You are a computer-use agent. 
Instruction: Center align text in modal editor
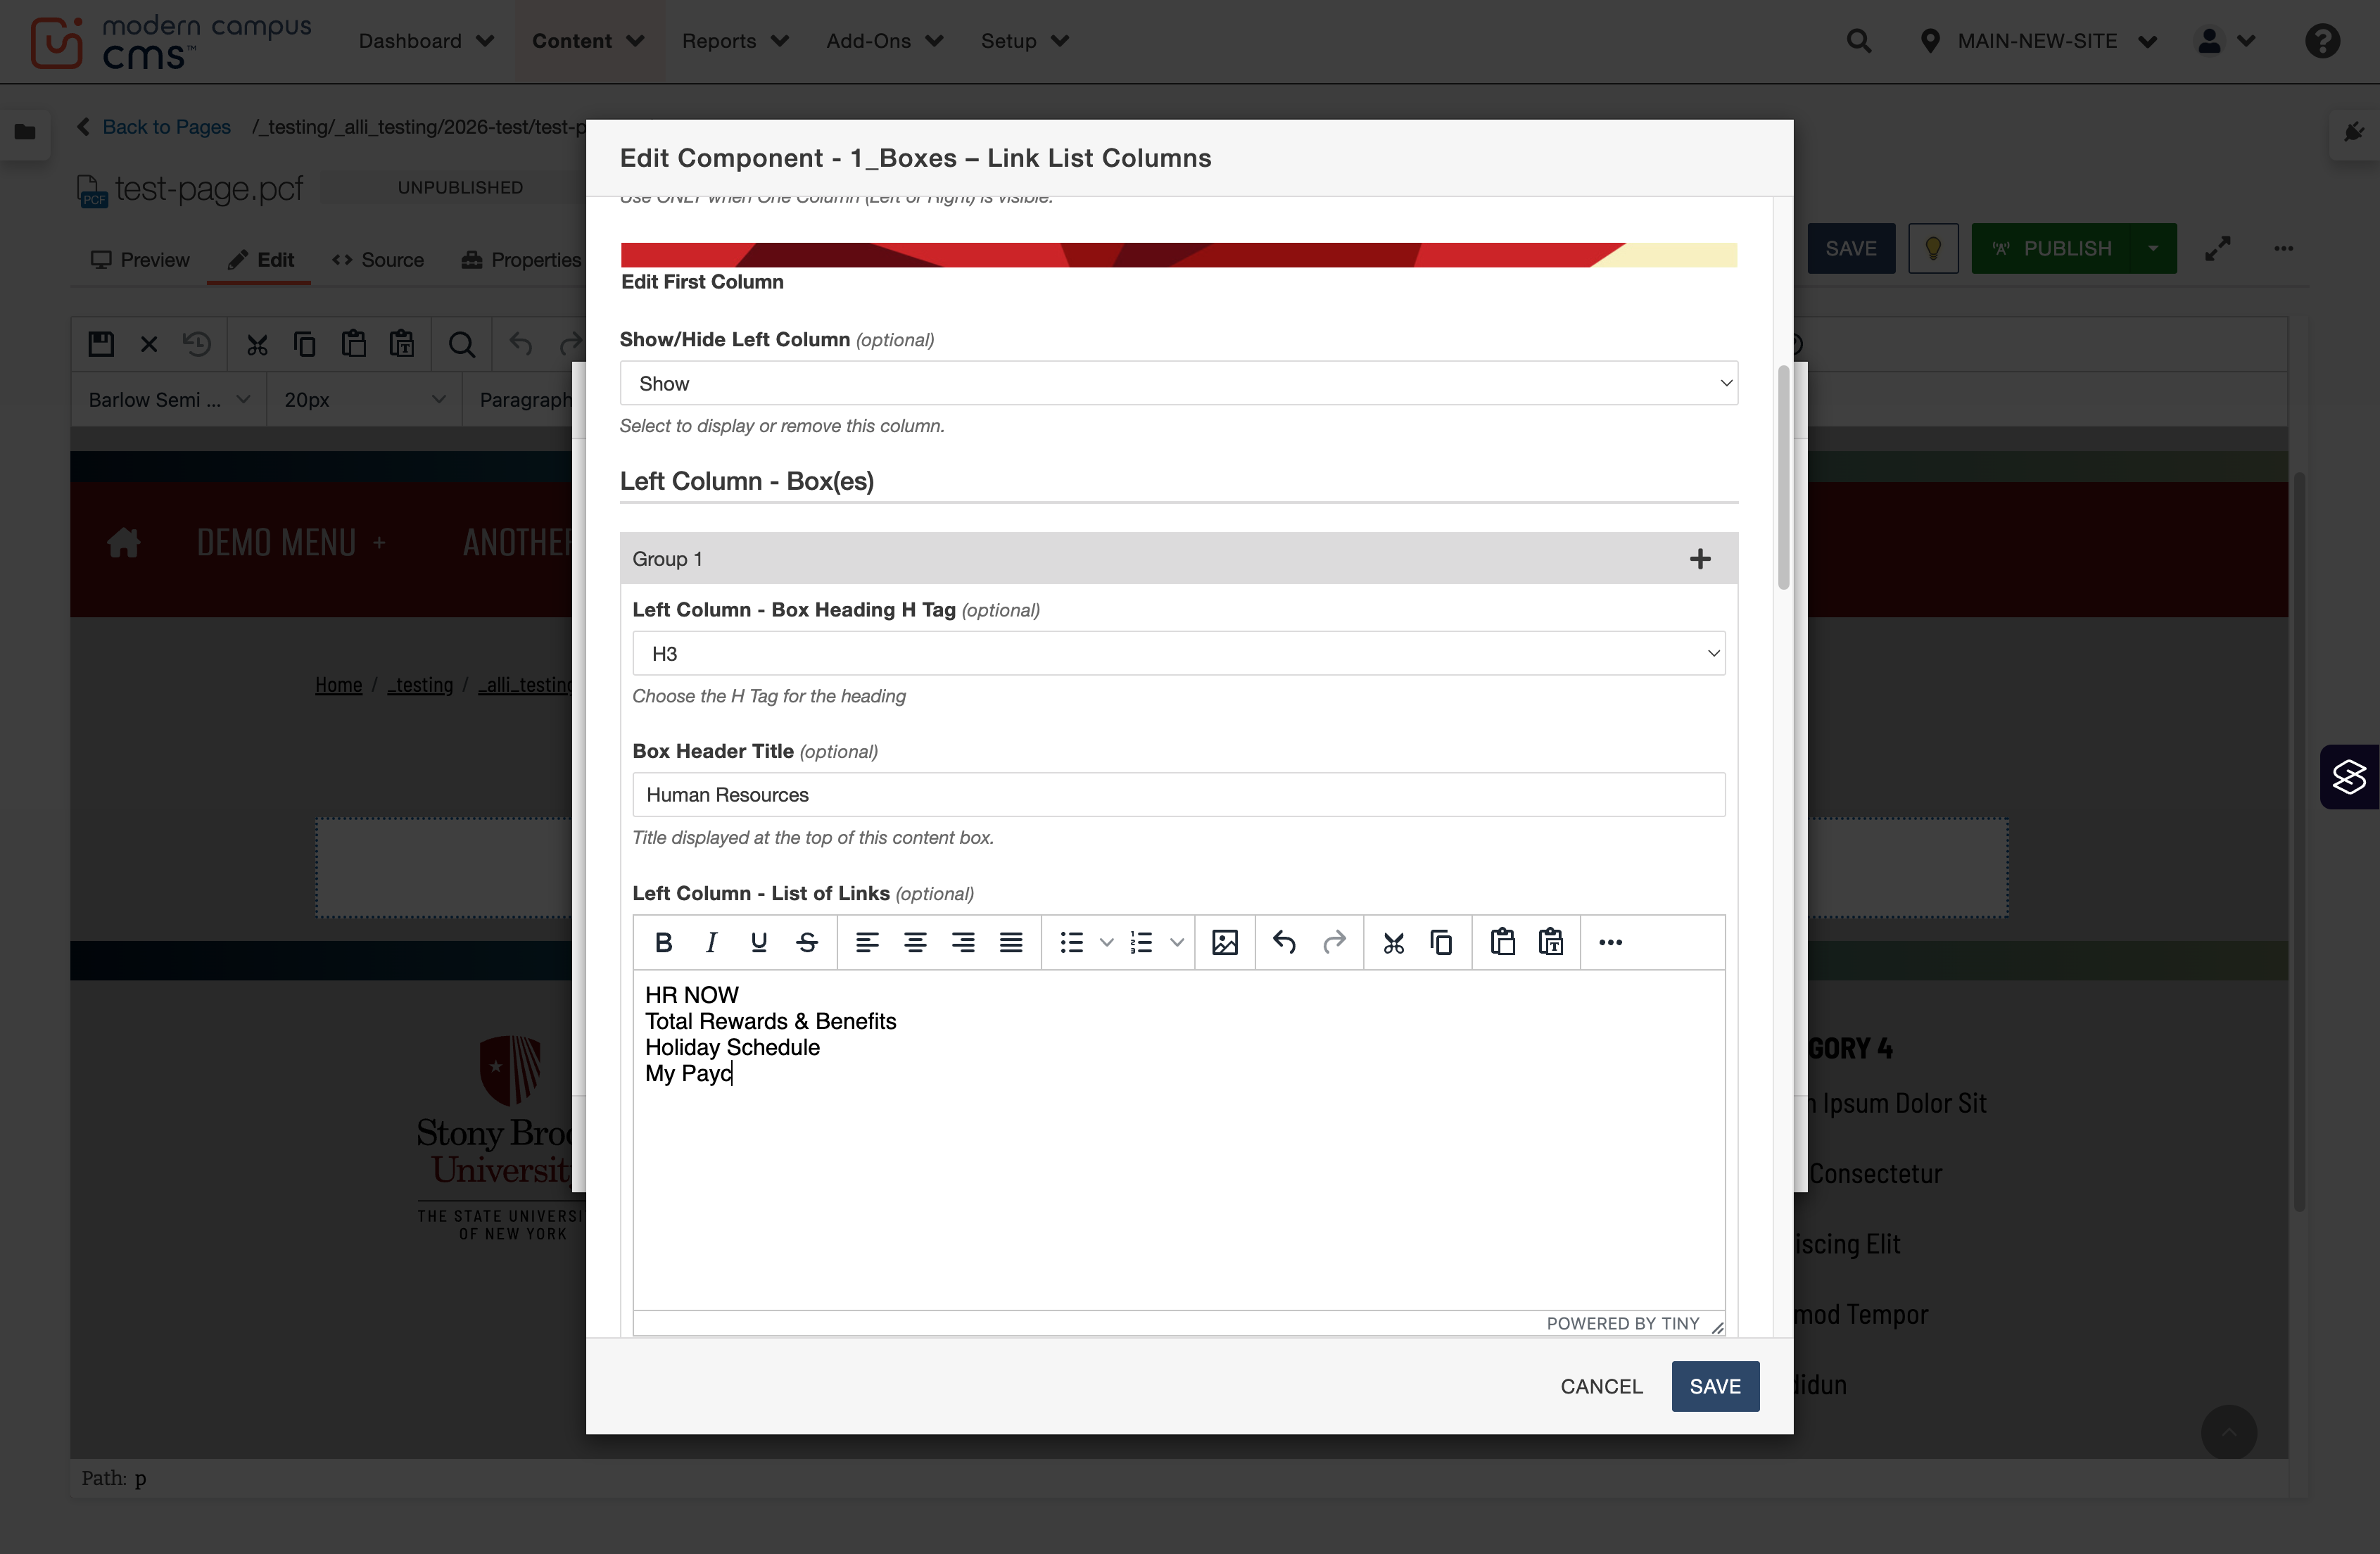tap(915, 942)
